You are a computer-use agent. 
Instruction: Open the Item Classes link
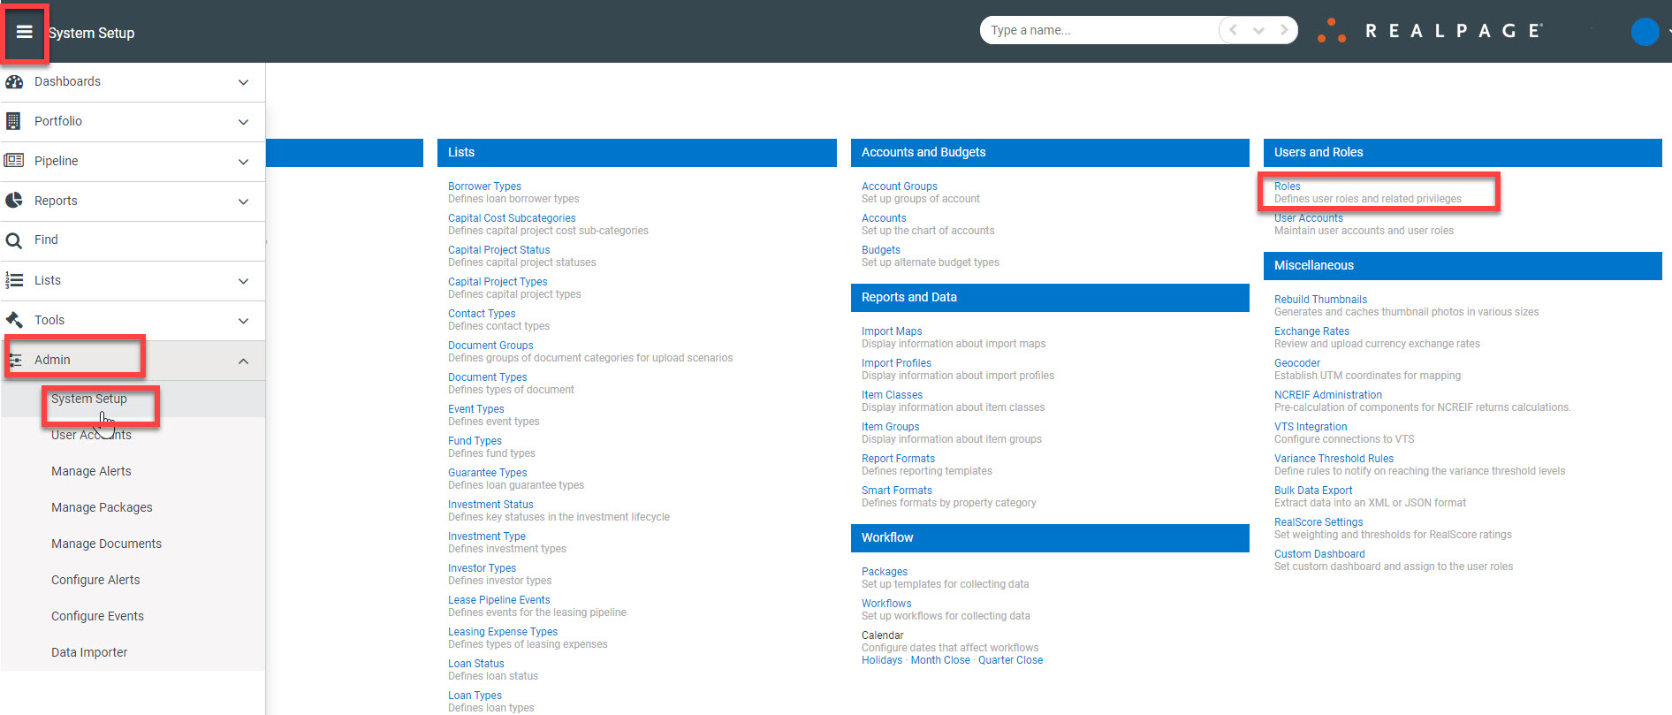click(x=892, y=395)
